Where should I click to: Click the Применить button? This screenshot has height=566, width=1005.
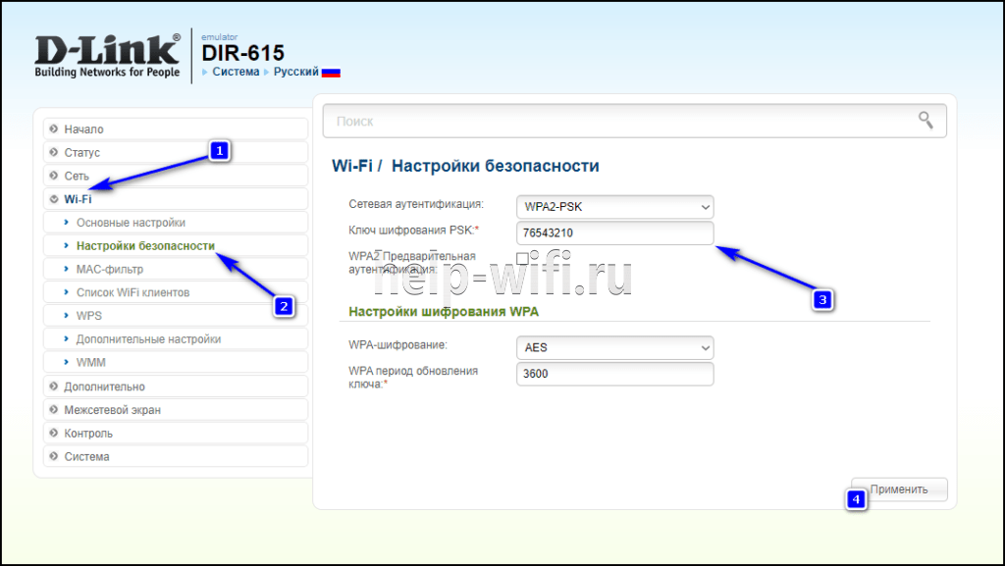click(x=899, y=489)
